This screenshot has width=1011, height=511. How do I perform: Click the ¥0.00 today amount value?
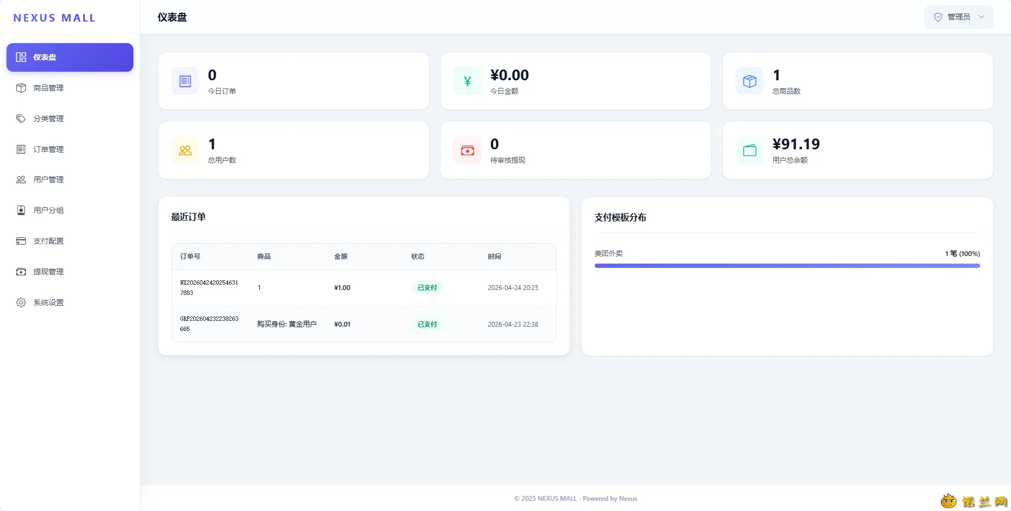[509, 75]
